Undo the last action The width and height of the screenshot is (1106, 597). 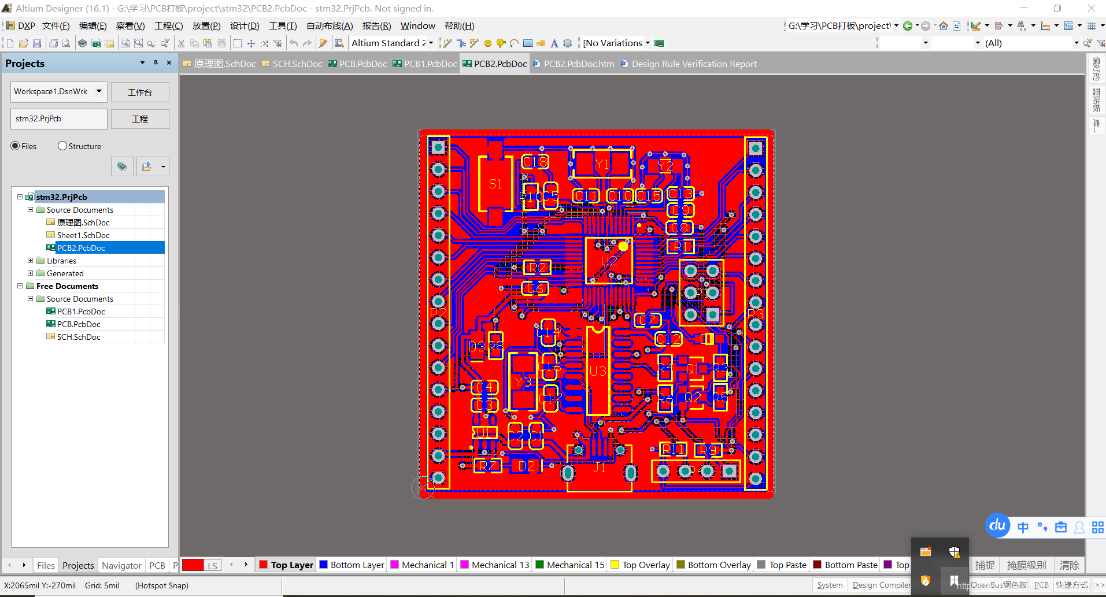point(294,43)
